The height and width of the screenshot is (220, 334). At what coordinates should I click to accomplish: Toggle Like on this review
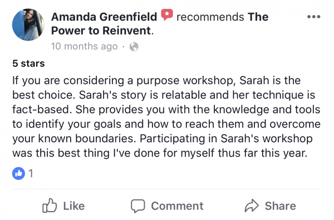[63, 206]
